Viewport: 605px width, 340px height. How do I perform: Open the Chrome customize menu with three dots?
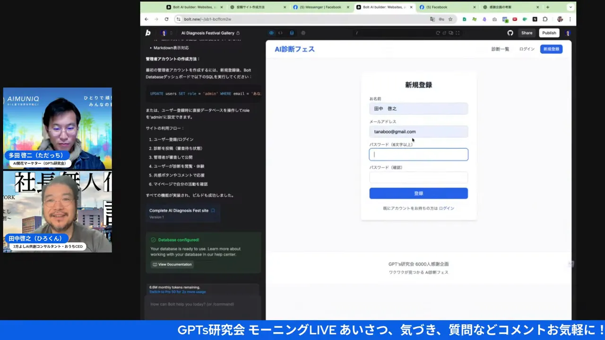pyautogui.click(x=570, y=19)
